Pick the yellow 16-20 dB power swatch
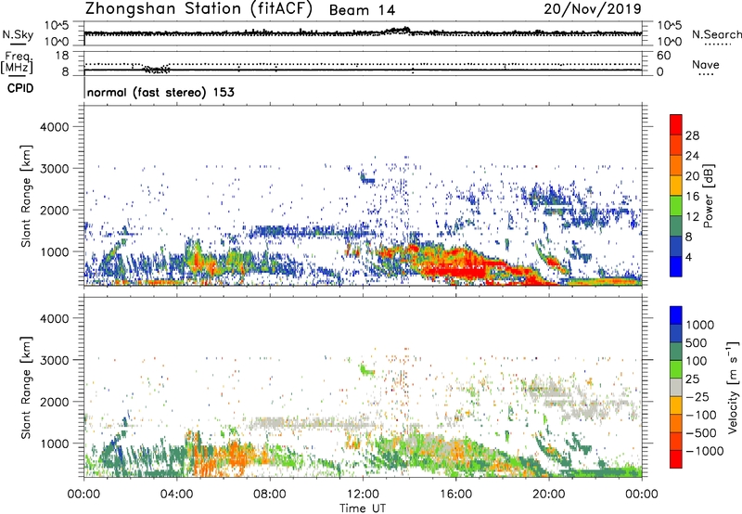The width and height of the screenshot is (742, 514). tap(676, 186)
